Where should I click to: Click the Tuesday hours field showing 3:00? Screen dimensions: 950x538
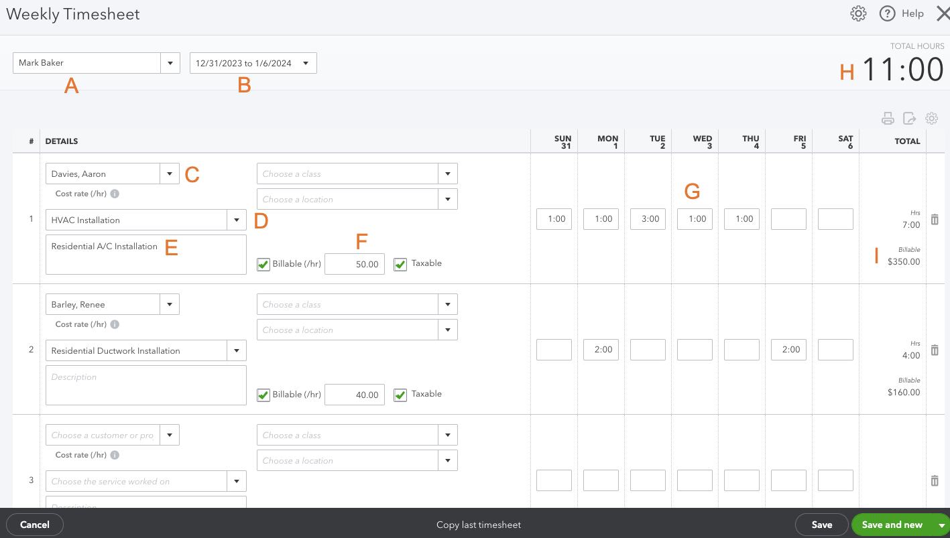click(x=647, y=218)
